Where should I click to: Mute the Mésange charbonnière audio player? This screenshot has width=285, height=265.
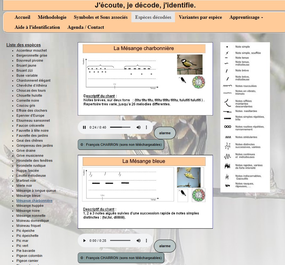coord(138,127)
